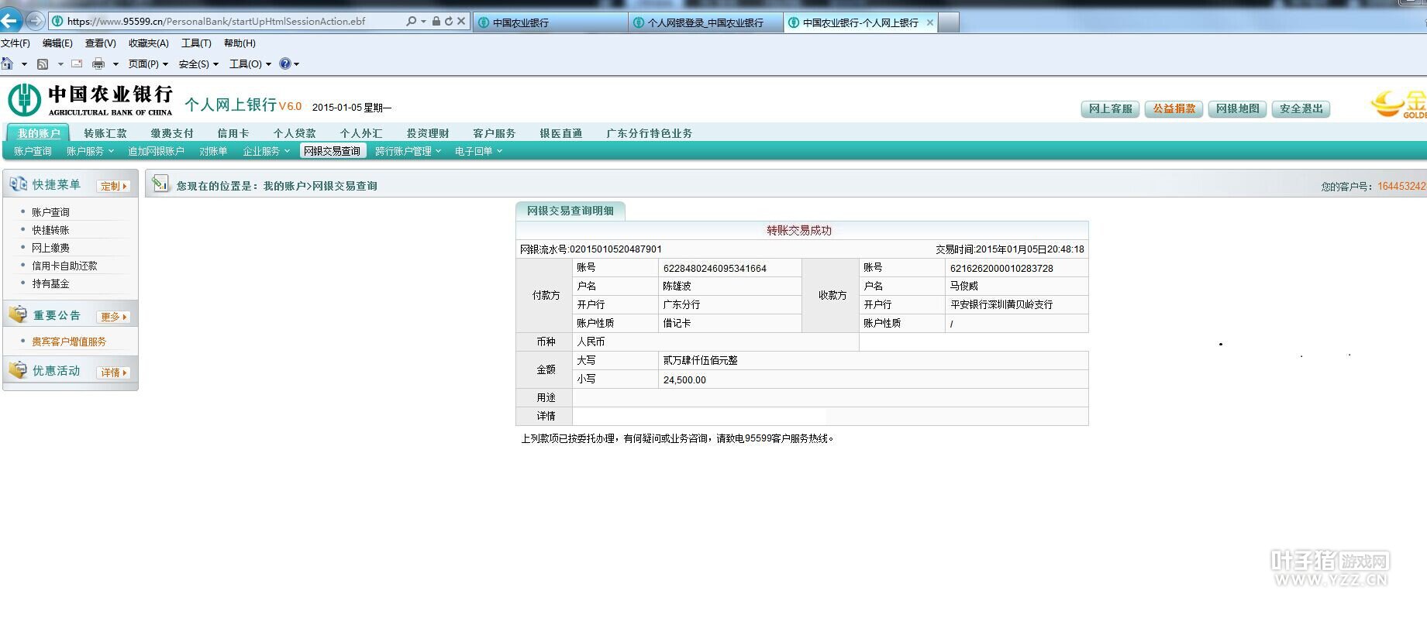This screenshot has width=1427, height=618.
Task: Open the 页面(P) dropdown menu
Action: point(148,64)
